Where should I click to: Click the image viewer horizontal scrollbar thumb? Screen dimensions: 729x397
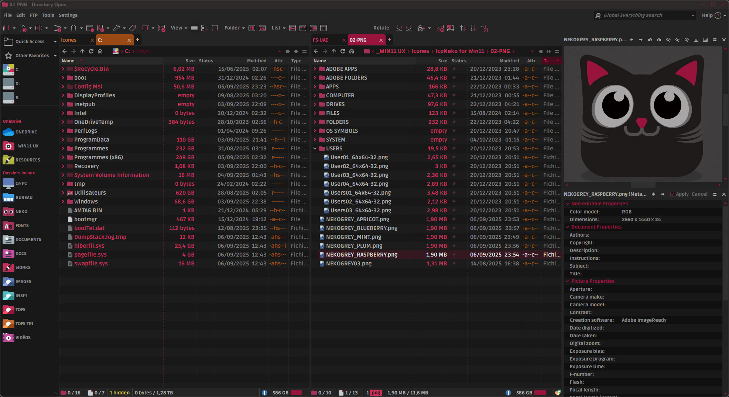[643, 185]
